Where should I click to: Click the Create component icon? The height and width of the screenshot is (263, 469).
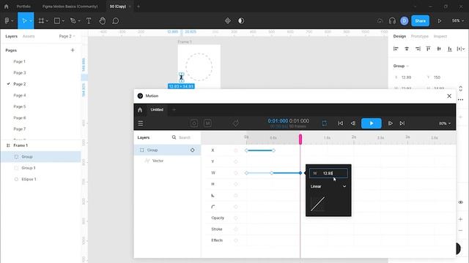[x=228, y=20]
